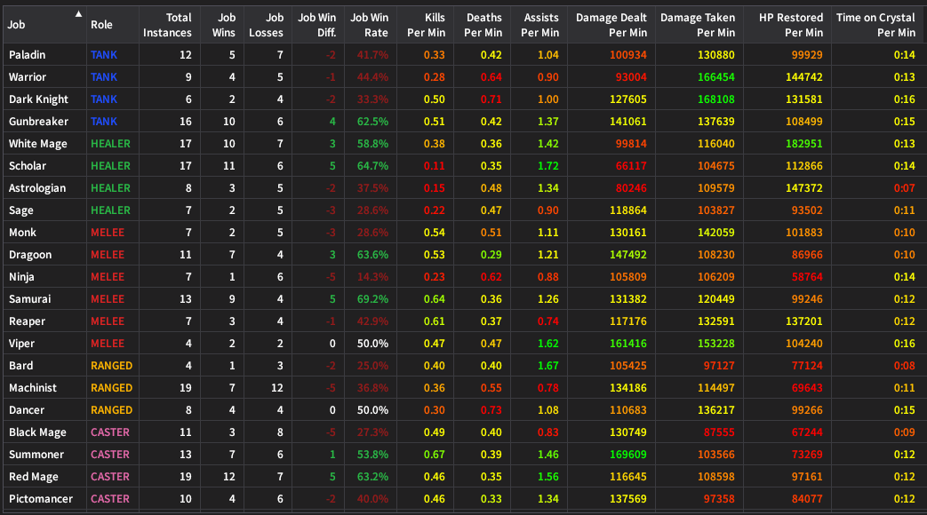Screen dimensions: 927x515
Task: Select the Pictomancer job name
Action: tap(40, 499)
